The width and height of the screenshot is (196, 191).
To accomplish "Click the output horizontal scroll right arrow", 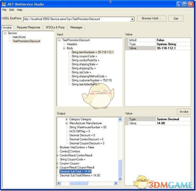I will pos(116,183).
